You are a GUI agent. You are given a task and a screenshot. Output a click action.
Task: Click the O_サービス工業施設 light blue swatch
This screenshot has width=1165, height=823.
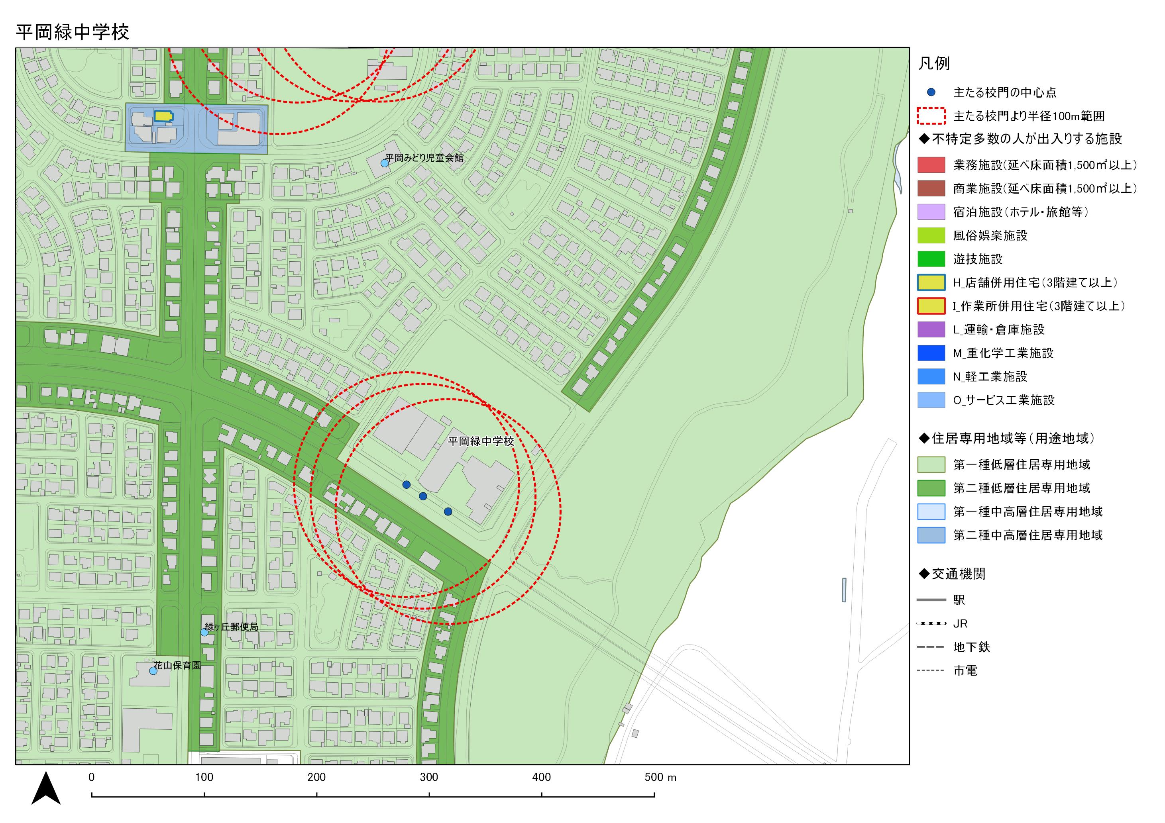click(931, 400)
